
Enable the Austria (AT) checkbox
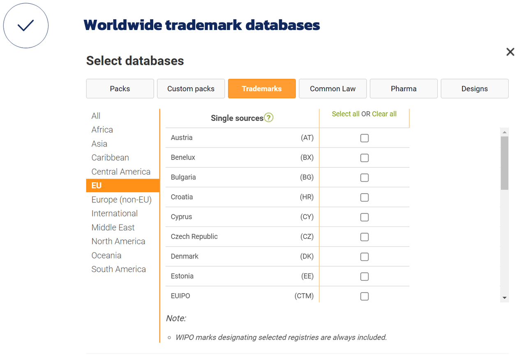coord(364,138)
